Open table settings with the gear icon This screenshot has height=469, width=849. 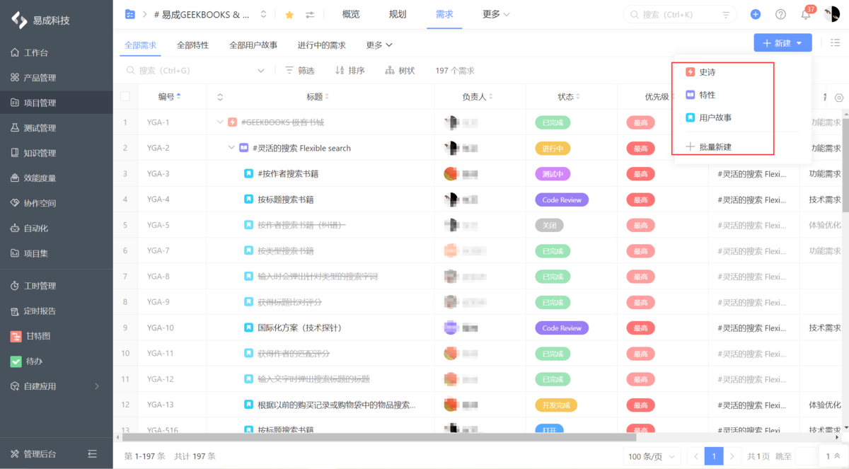[x=839, y=98]
